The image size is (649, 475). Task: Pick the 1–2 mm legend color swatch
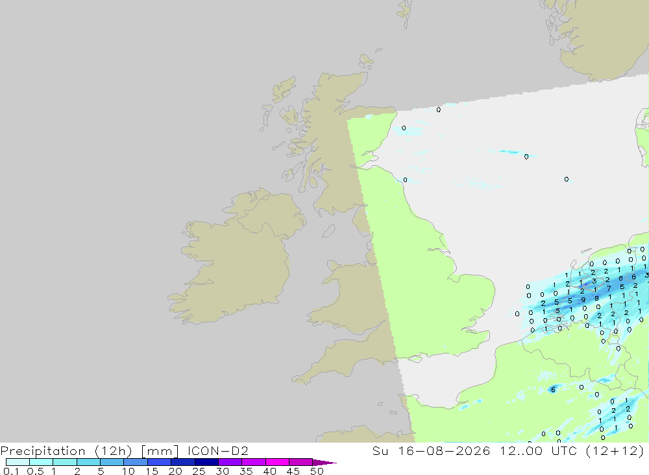(64, 462)
